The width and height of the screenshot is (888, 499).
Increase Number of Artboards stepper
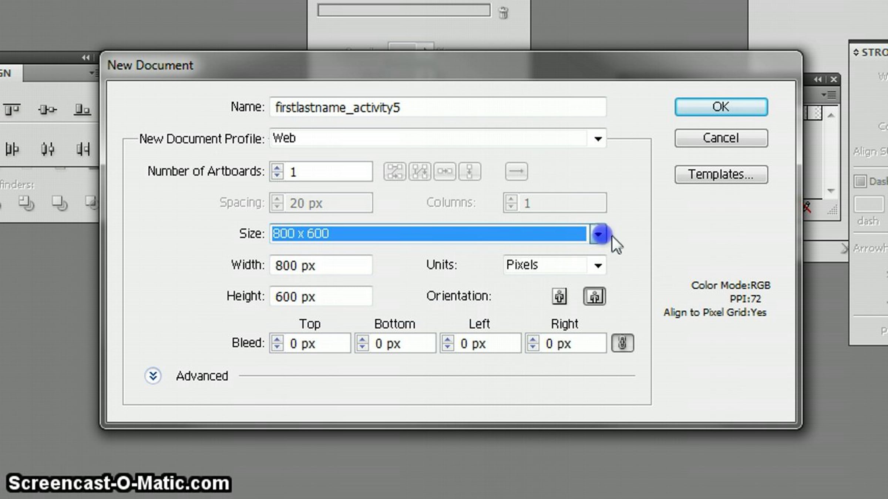pos(277,167)
